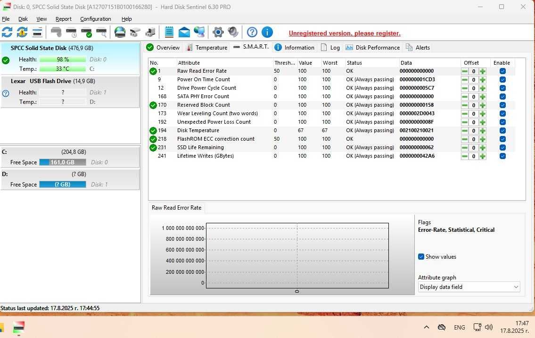The height and width of the screenshot is (338, 535).
Task: Click the speaker sound toolbar icon
Action: 233,32
